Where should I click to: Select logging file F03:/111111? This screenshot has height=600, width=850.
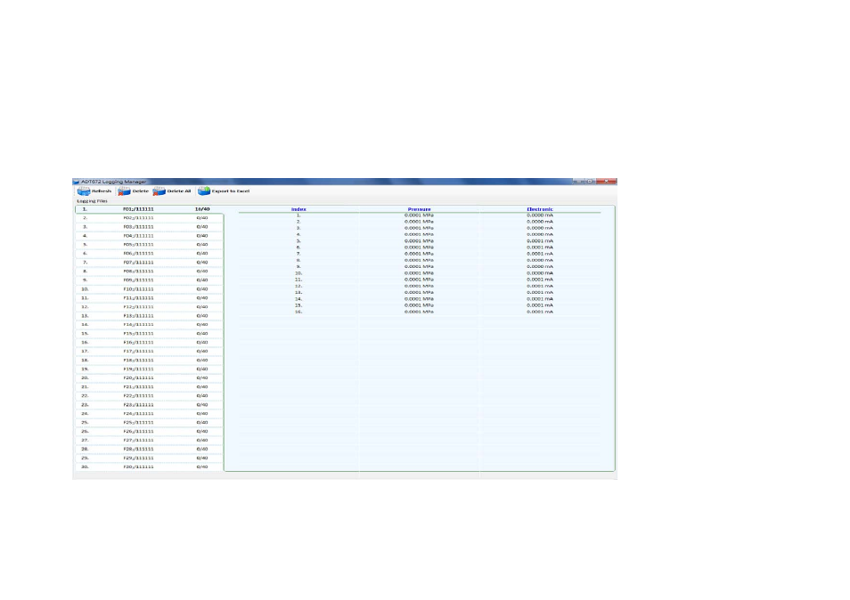(x=149, y=227)
